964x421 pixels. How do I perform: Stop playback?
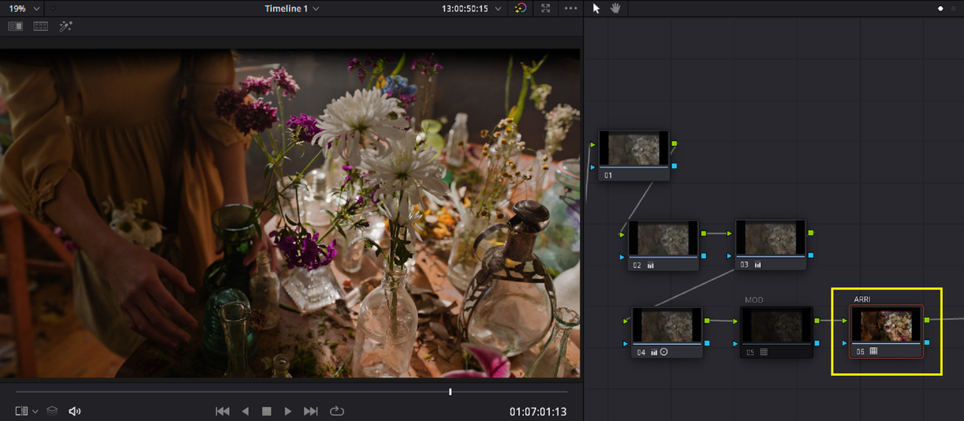click(267, 411)
